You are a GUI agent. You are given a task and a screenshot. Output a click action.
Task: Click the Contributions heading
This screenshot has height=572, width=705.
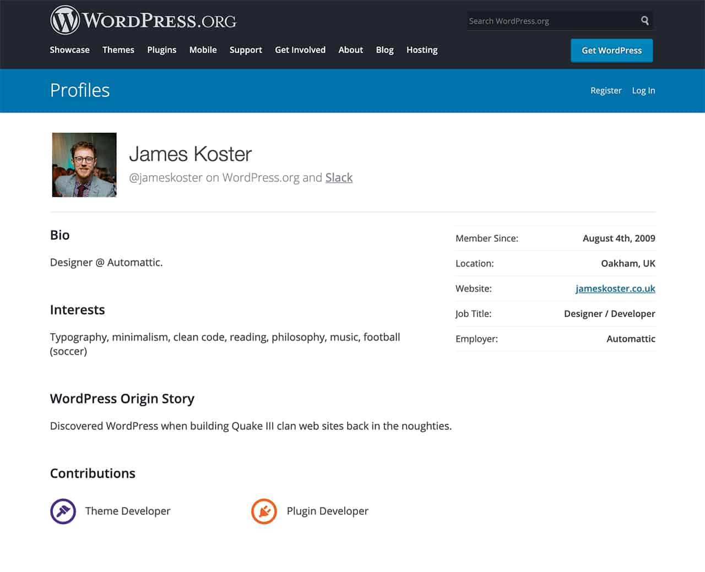click(x=93, y=473)
